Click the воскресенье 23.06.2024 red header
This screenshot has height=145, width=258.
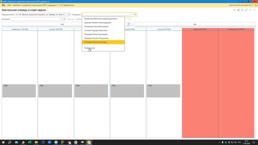click(236, 29)
